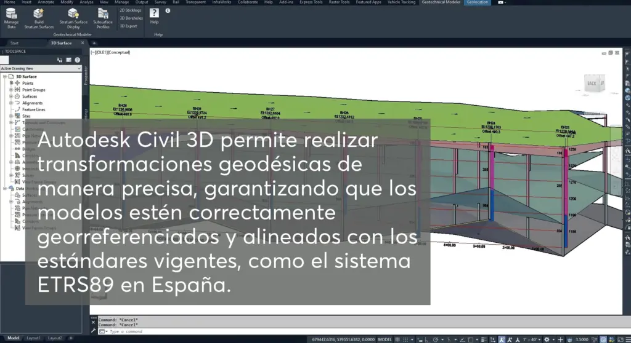Image resolution: width=631 pixels, height=343 pixels.
Task: Toggle MODEL space in status bar
Action: click(385, 339)
